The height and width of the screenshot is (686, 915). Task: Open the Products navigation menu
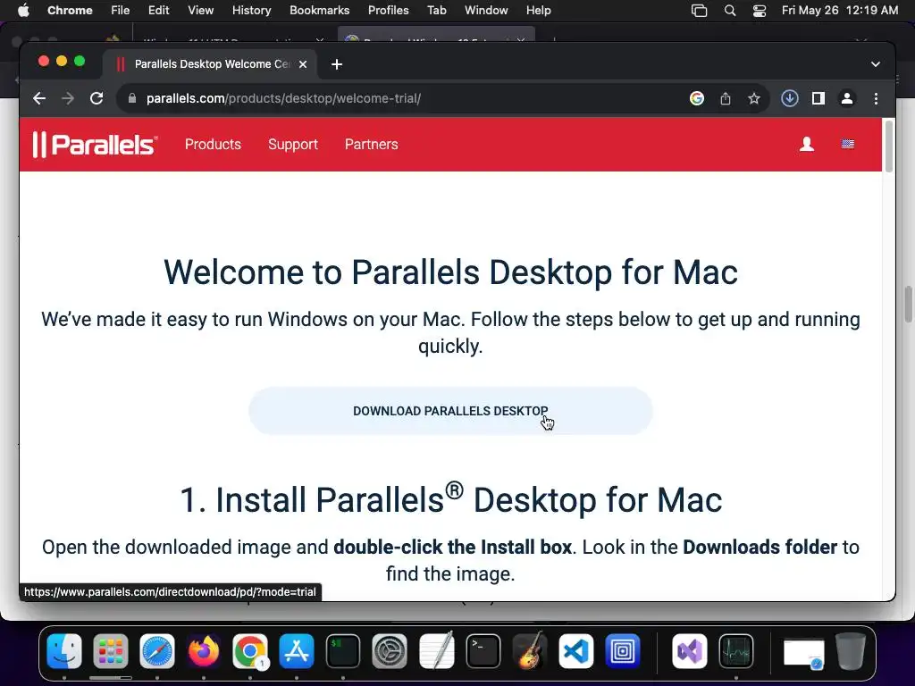click(x=213, y=144)
